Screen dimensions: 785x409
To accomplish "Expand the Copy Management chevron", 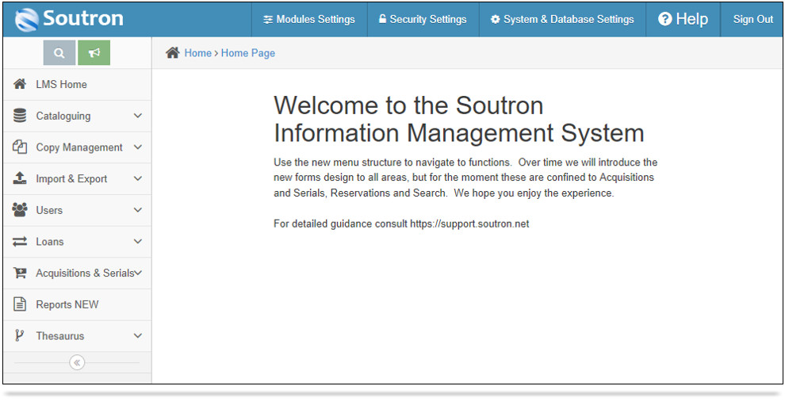I will tap(138, 147).
